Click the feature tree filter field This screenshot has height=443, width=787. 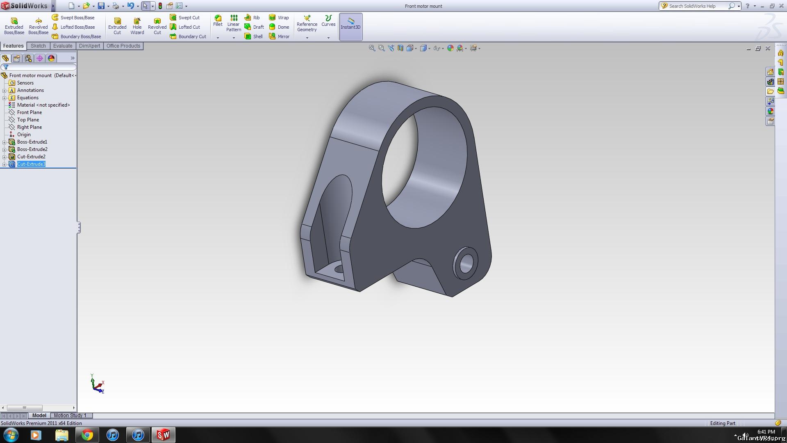click(39, 67)
